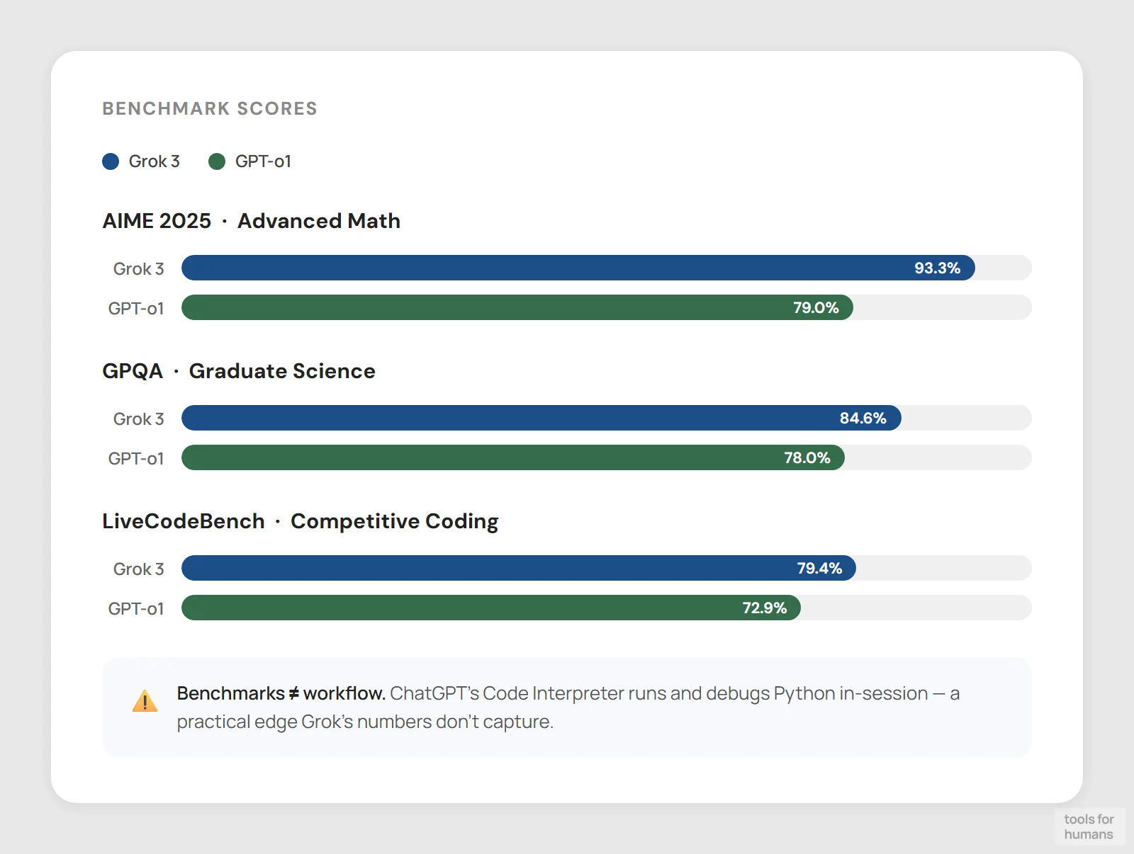
Task: Click the blue Grok 3 legend dot
Action: [x=111, y=161]
